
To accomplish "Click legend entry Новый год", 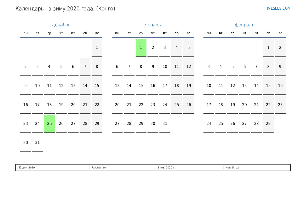I will [x=232, y=167].
